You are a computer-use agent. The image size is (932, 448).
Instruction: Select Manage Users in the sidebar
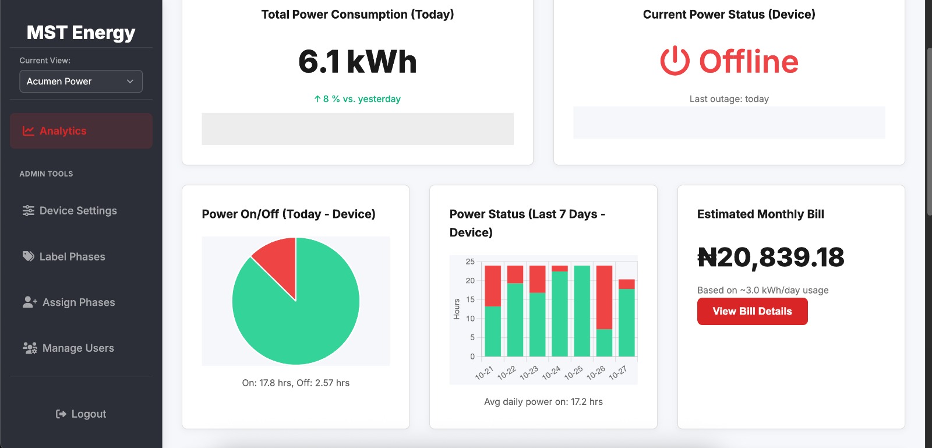point(78,348)
